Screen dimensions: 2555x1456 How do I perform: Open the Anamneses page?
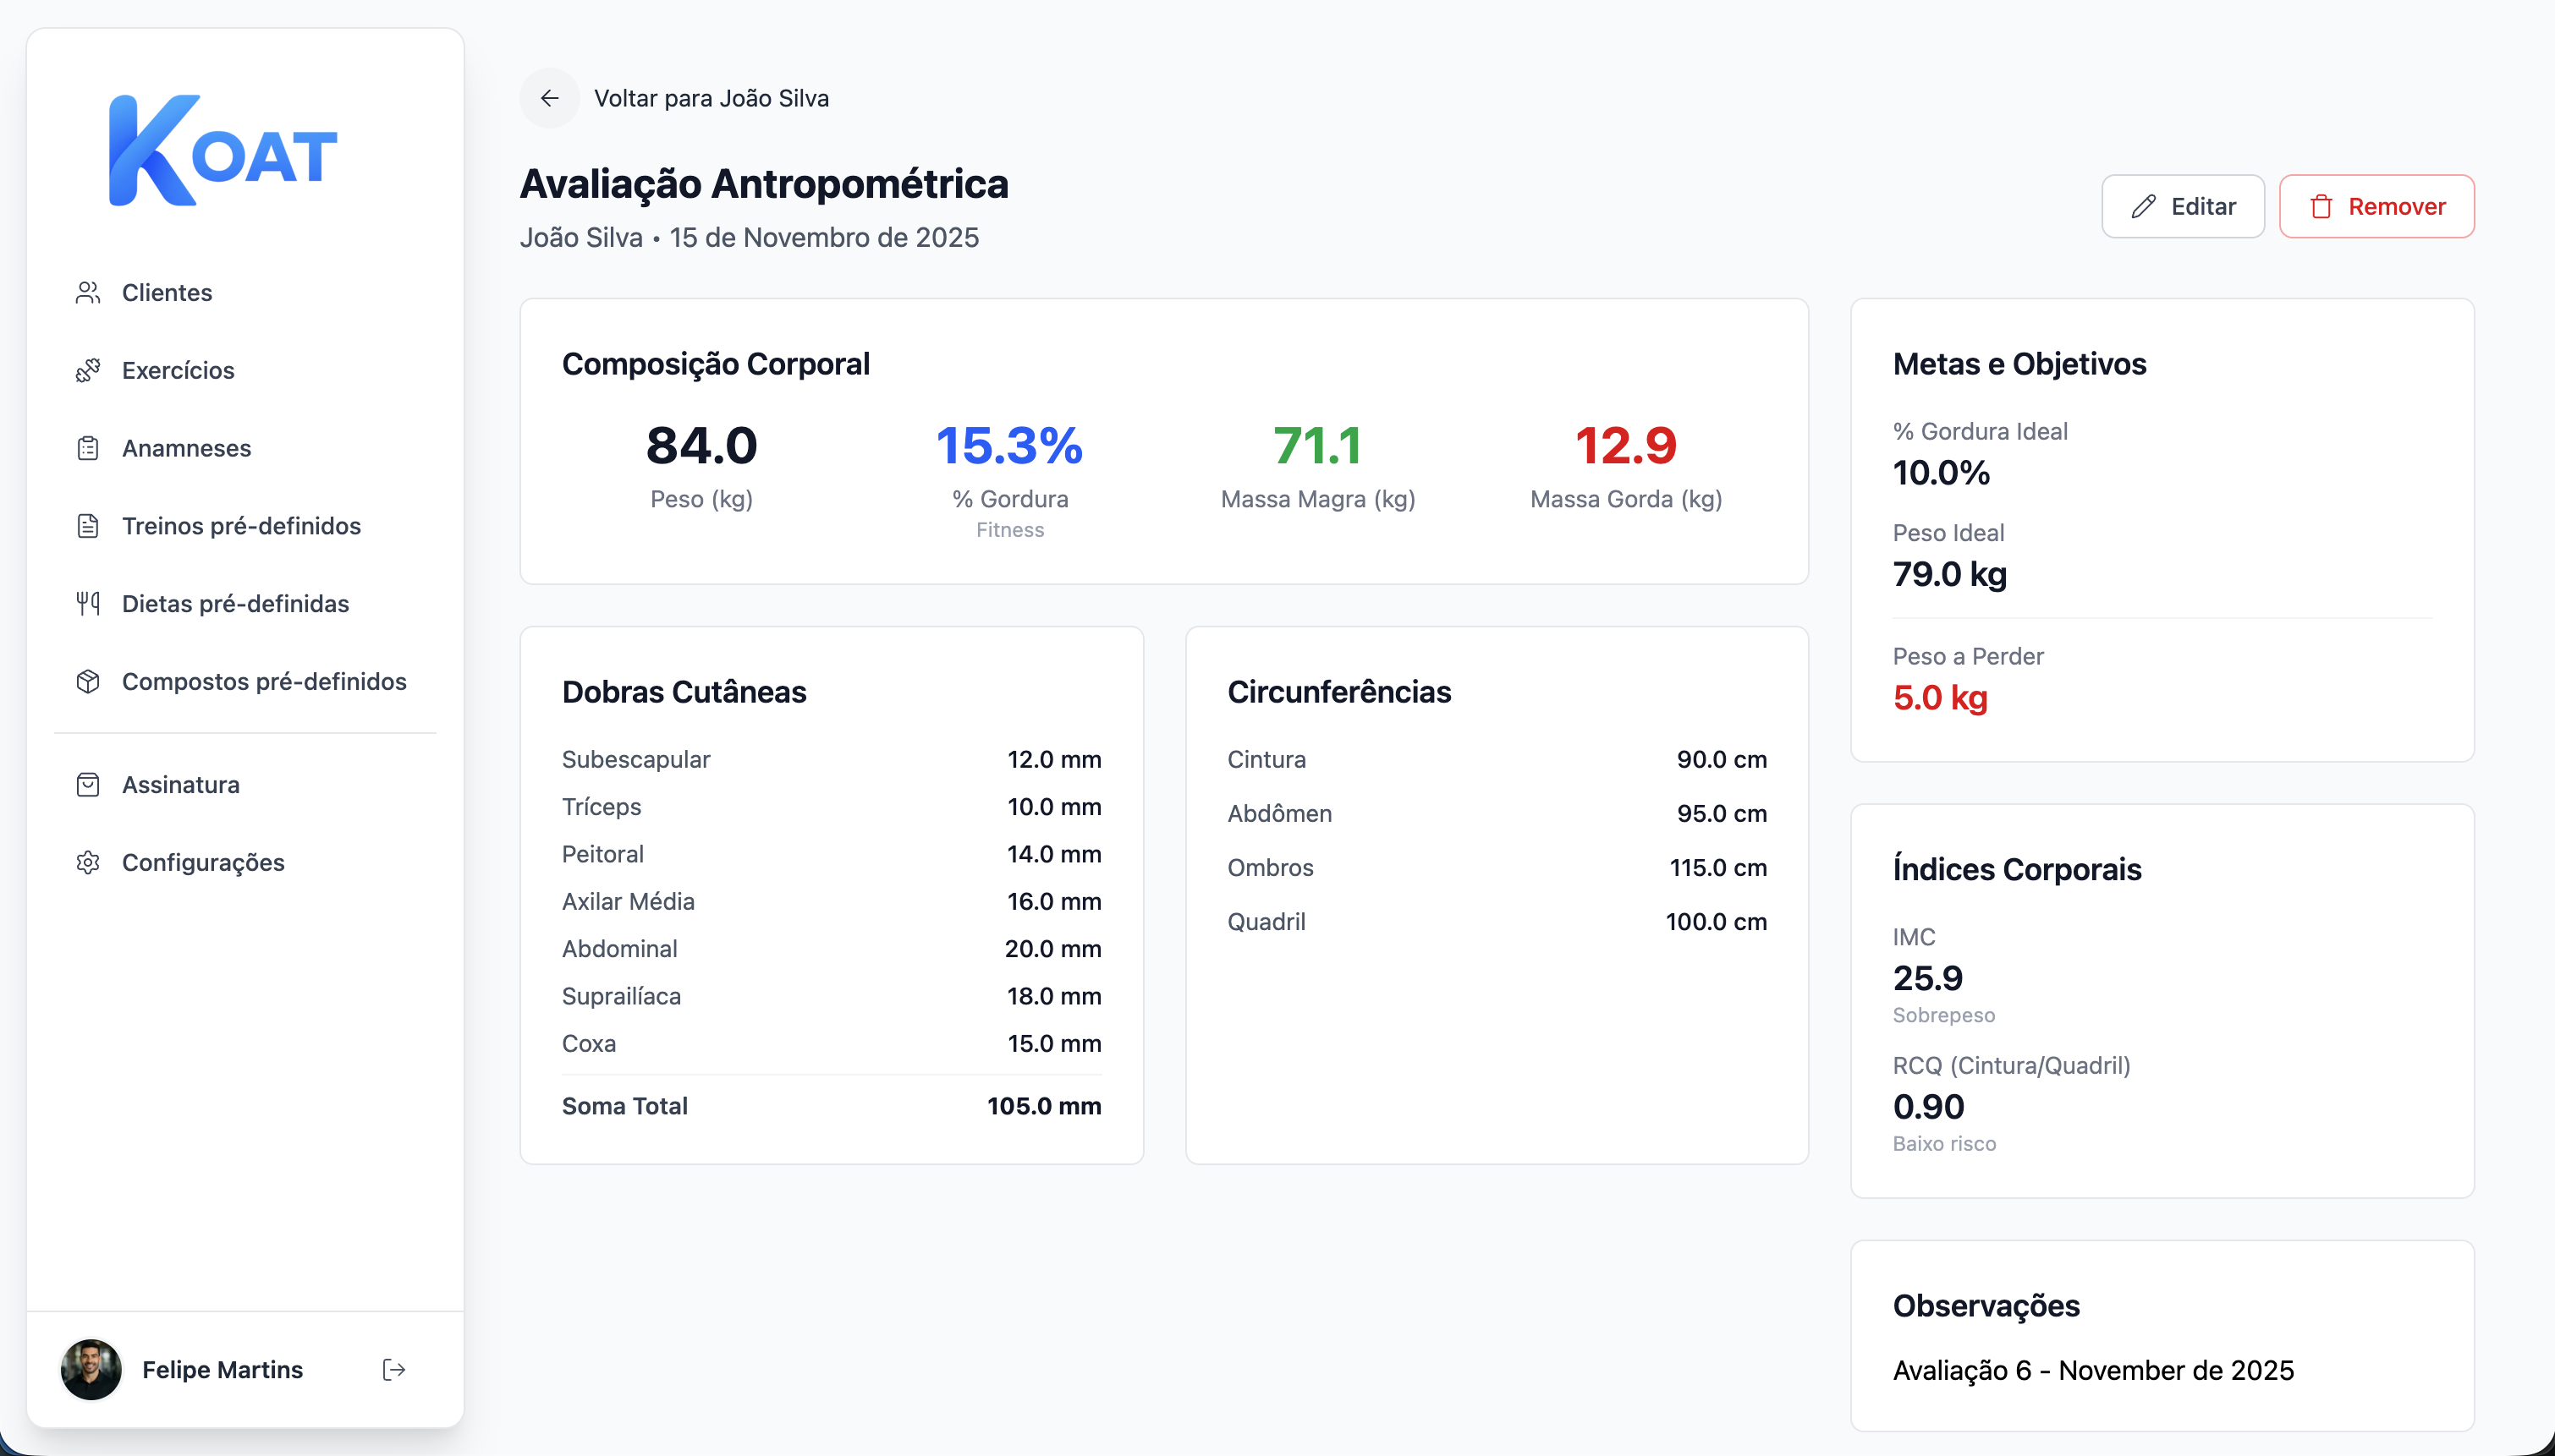pyautogui.click(x=186, y=448)
